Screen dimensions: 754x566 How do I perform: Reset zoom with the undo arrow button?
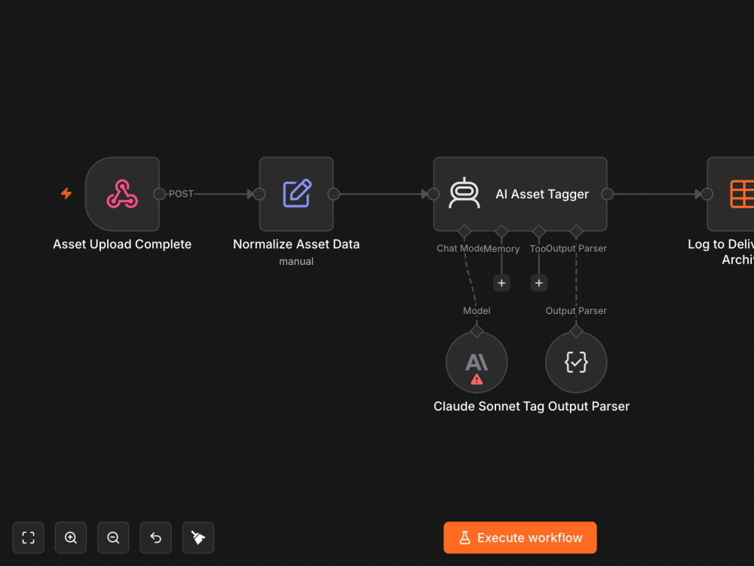point(155,537)
